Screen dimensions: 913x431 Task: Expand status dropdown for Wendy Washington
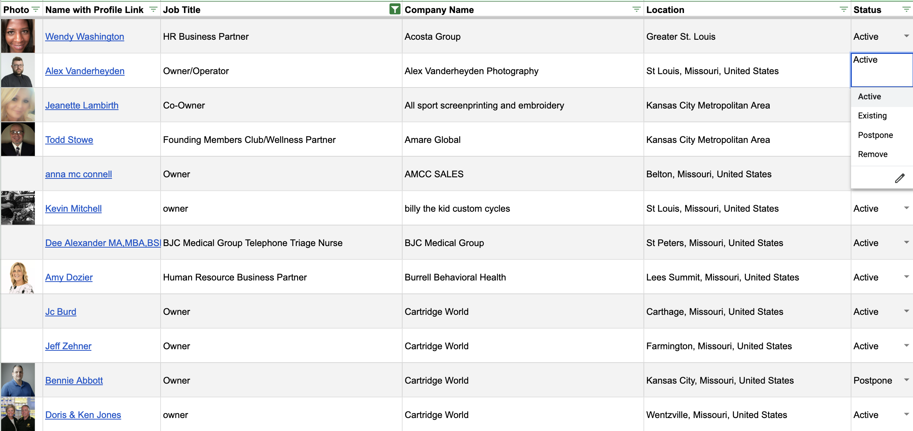click(906, 36)
